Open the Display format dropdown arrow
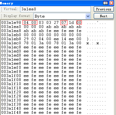Screen dimensions: 116x115 click(88, 16)
